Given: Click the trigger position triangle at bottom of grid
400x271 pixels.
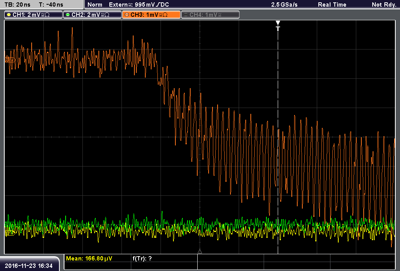Looking at the screenshot, I should pos(200,252).
